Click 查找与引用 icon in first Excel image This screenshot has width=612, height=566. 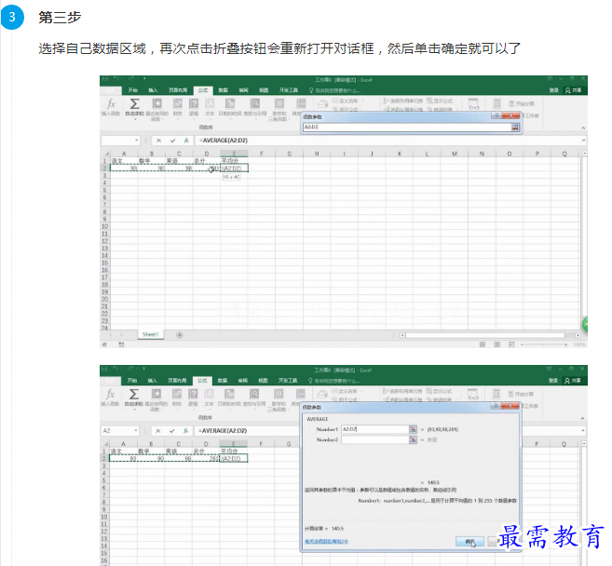pos(255,103)
